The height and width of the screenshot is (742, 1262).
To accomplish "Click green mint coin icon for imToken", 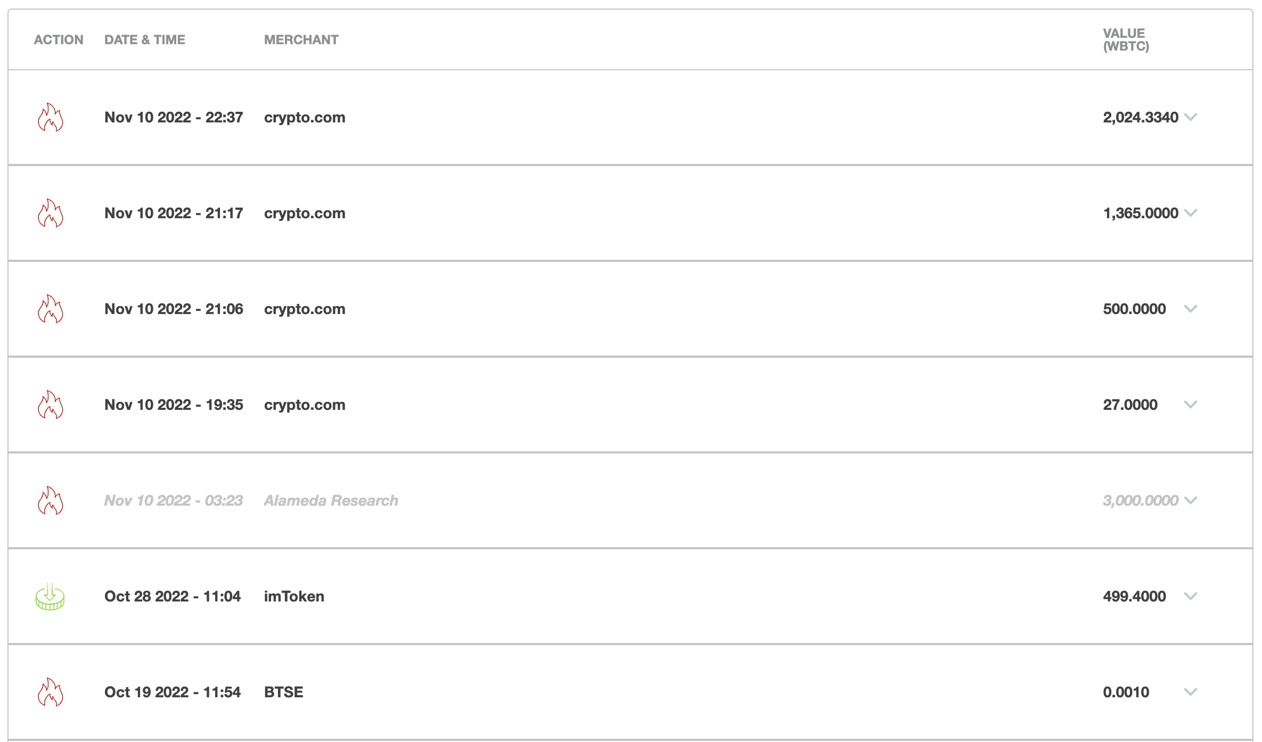I will tap(50, 597).
